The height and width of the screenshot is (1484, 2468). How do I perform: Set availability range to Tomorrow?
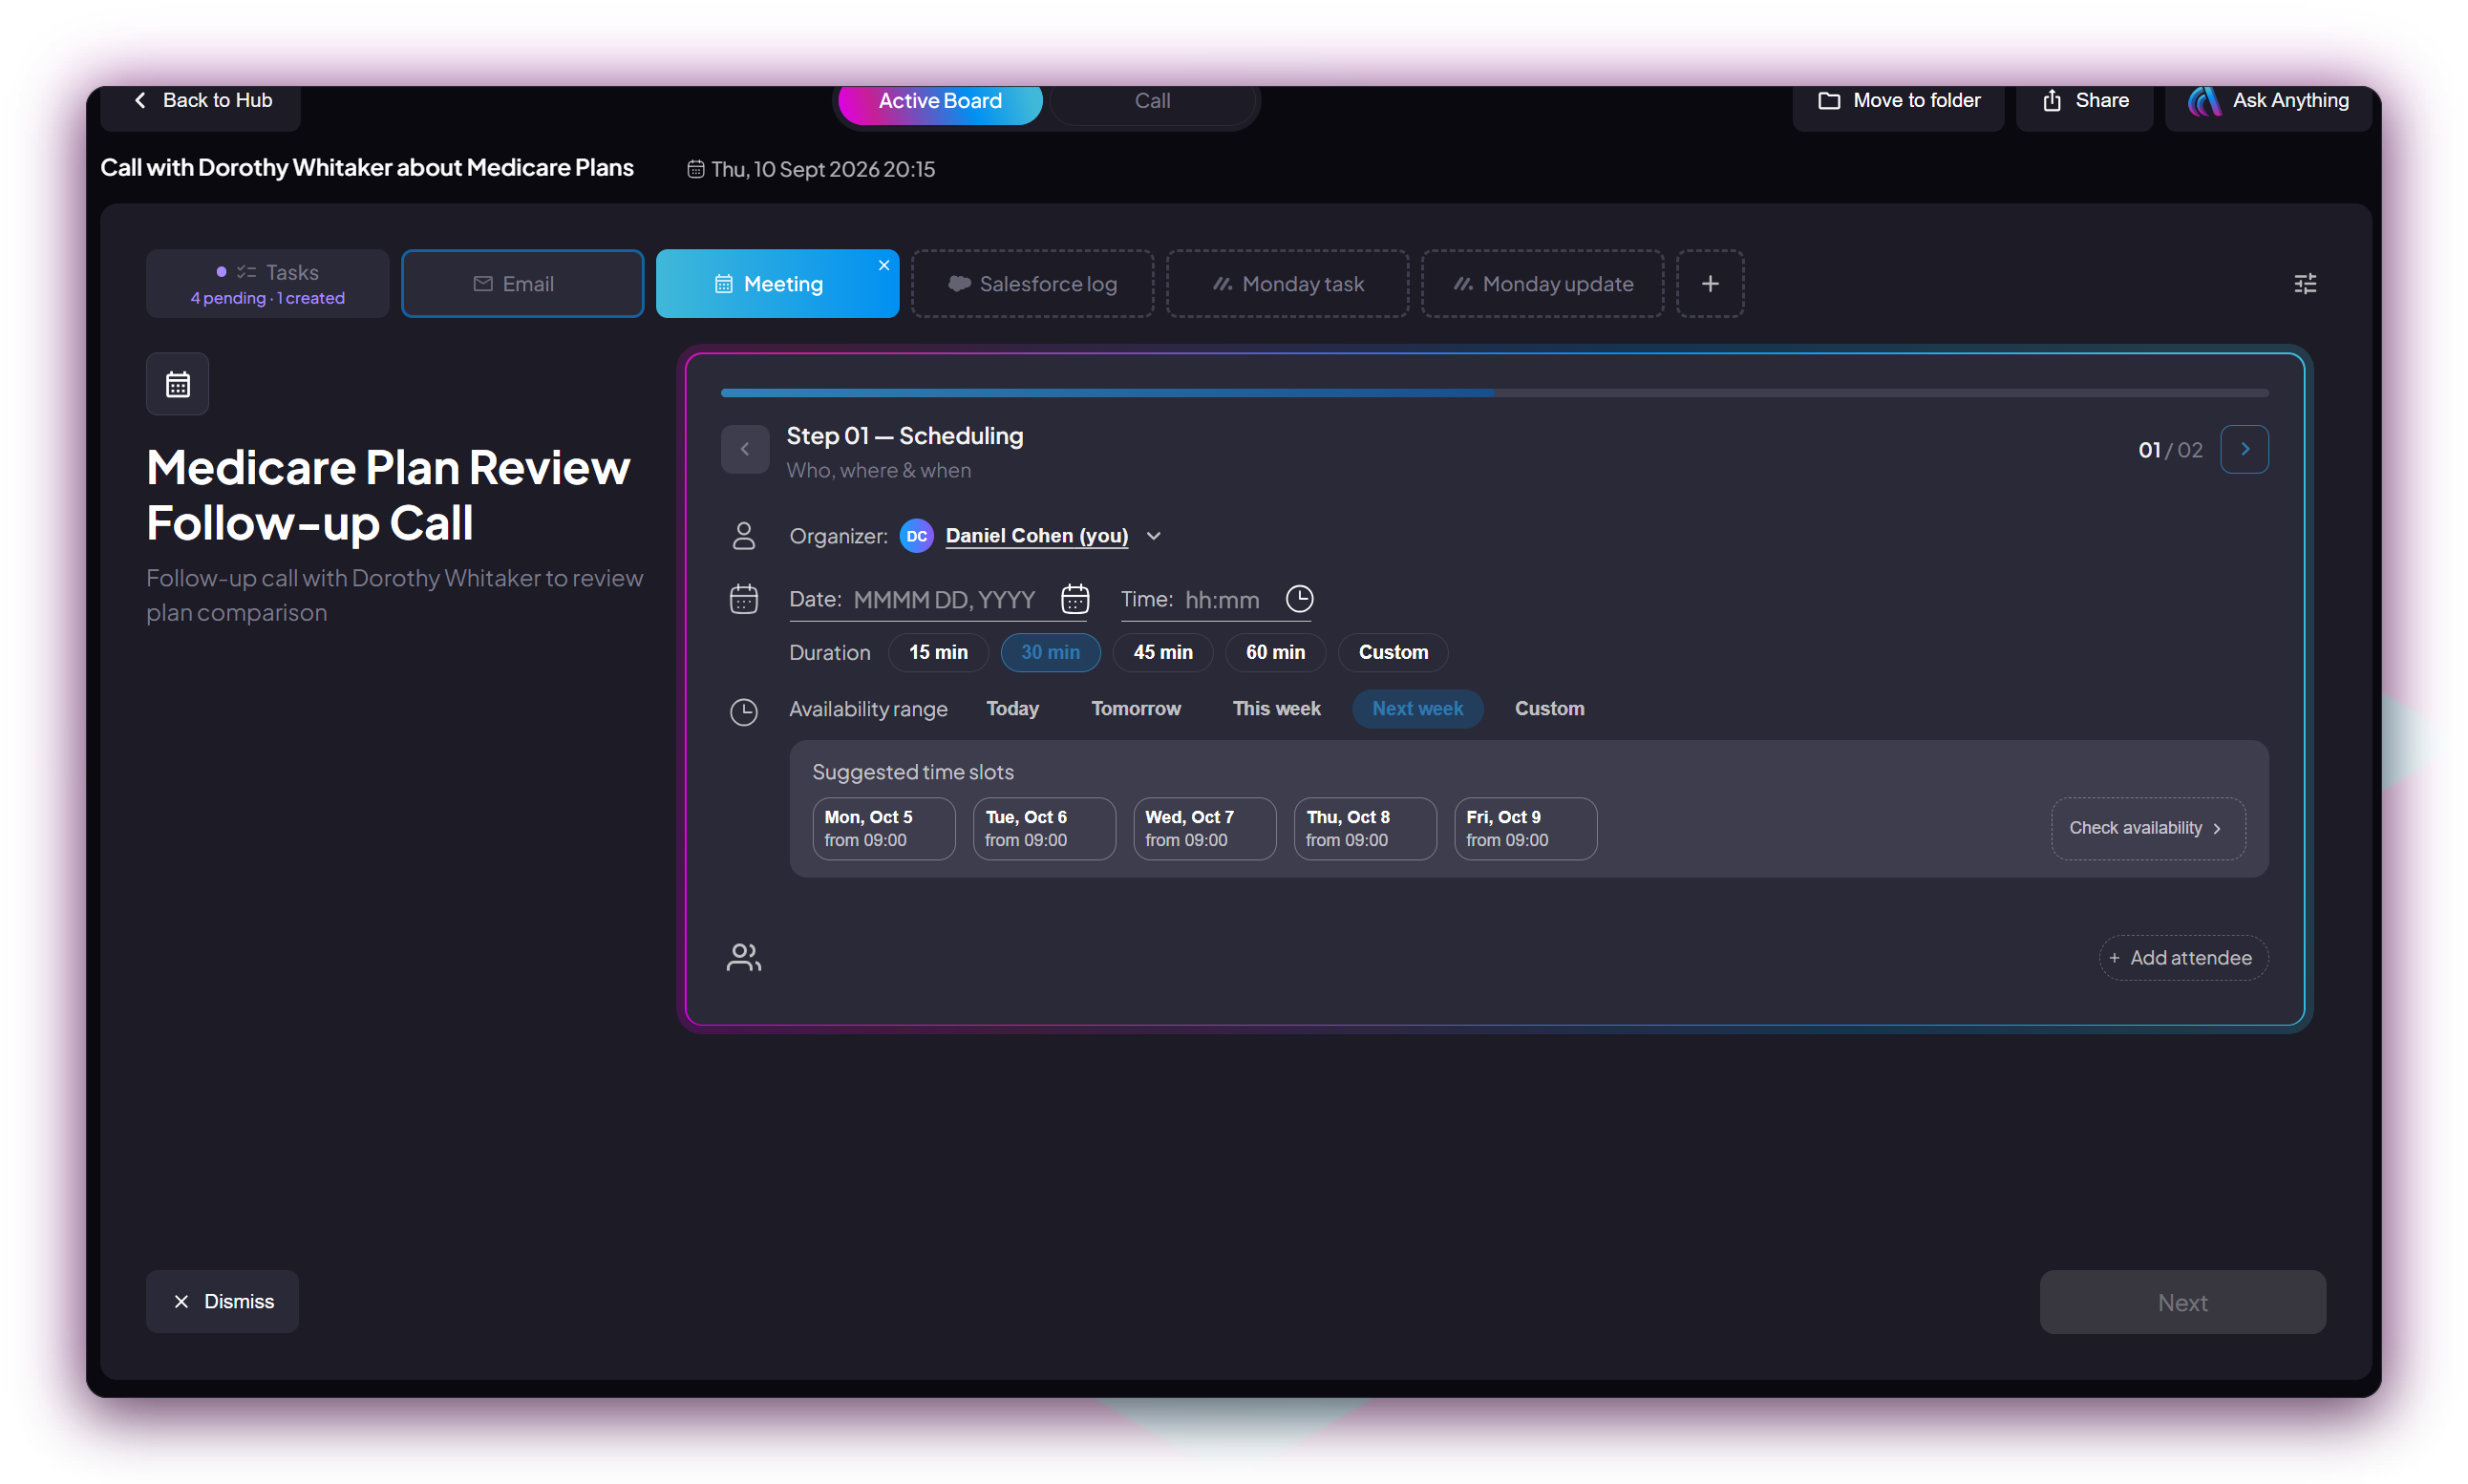point(1136,708)
